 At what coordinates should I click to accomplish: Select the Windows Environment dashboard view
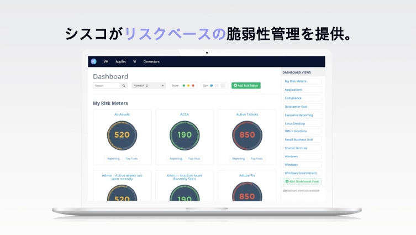pos(302,173)
